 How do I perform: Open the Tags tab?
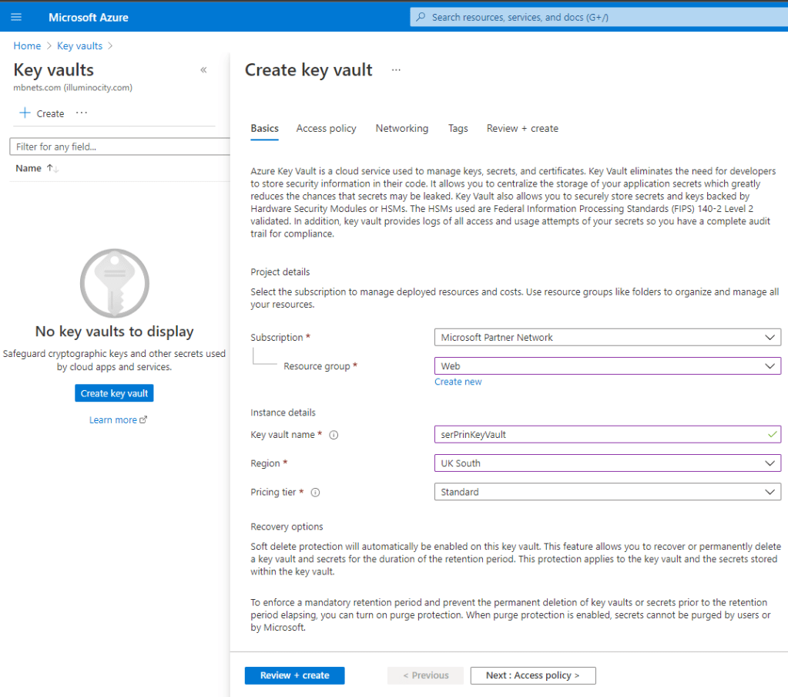[458, 129]
